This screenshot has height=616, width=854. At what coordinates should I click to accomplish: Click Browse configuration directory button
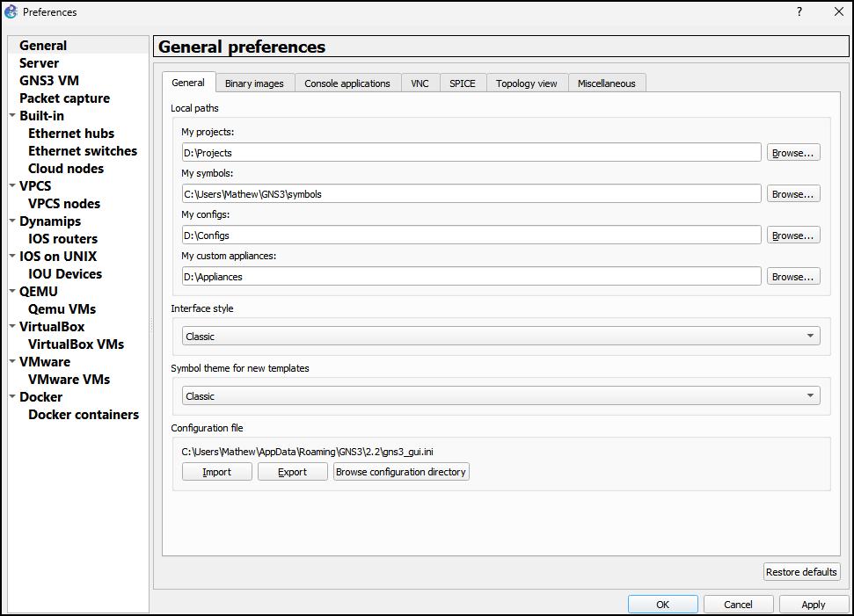(401, 472)
